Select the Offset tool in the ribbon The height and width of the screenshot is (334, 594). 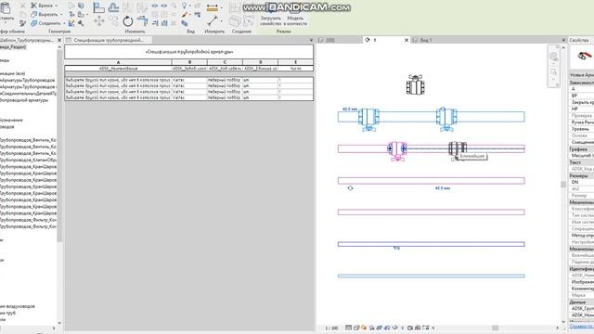113,7
